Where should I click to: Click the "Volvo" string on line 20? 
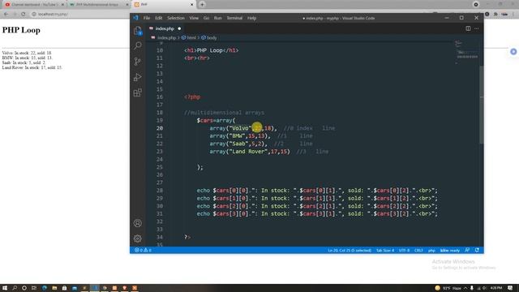(x=240, y=128)
